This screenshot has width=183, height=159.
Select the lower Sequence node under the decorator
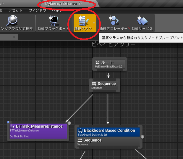(108, 142)
